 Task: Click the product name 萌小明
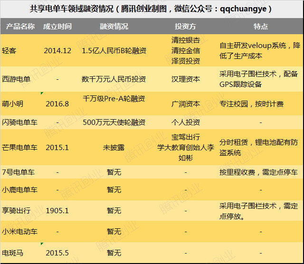pyautogui.click(x=13, y=104)
